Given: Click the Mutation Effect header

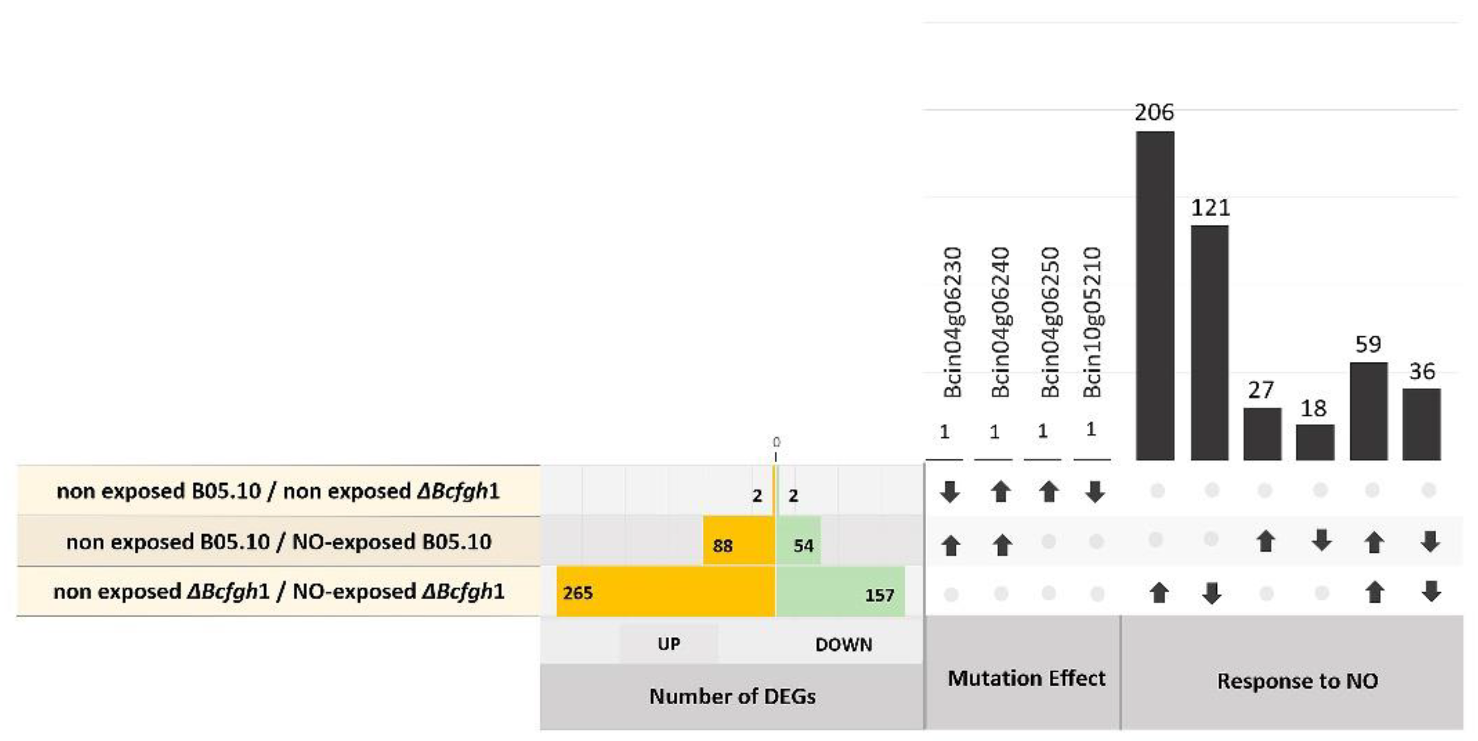Looking at the screenshot, I should pyautogui.click(x=1026, y=678).
